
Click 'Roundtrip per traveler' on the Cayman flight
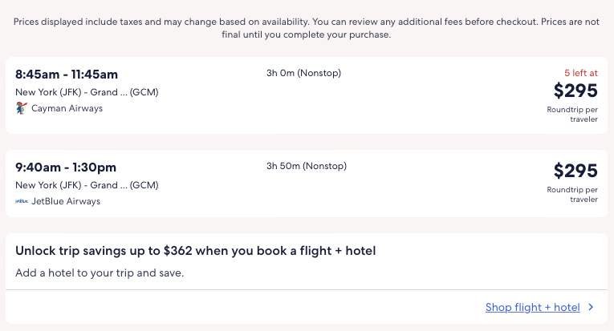click(572, 114)
